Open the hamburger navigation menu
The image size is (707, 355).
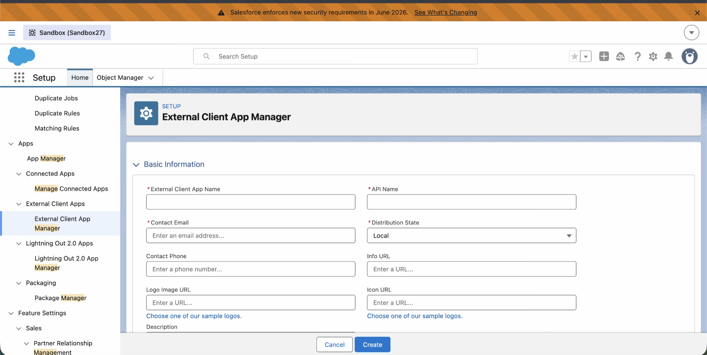tap(12, 33)
